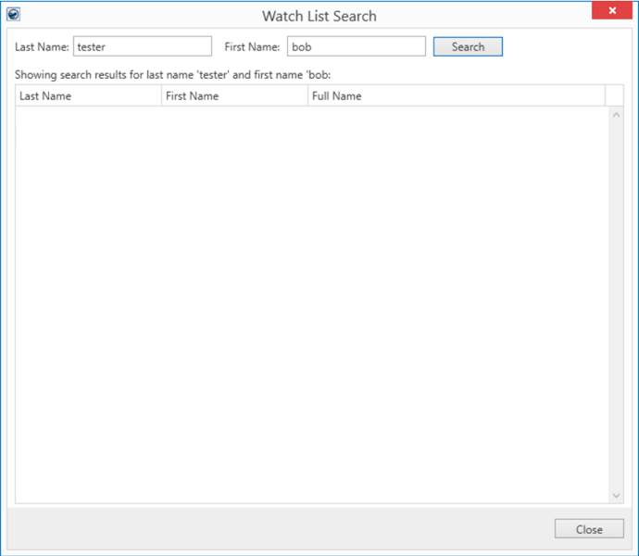Click the Search button

pos(468,46)
